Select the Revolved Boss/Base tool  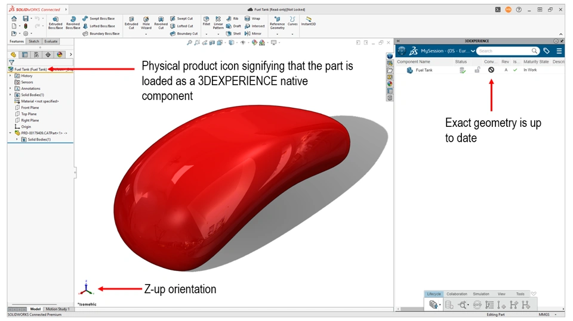coord(73,23)
